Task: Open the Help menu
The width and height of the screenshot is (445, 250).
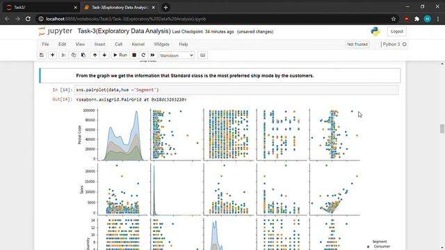Action: [x=184, y=44]
